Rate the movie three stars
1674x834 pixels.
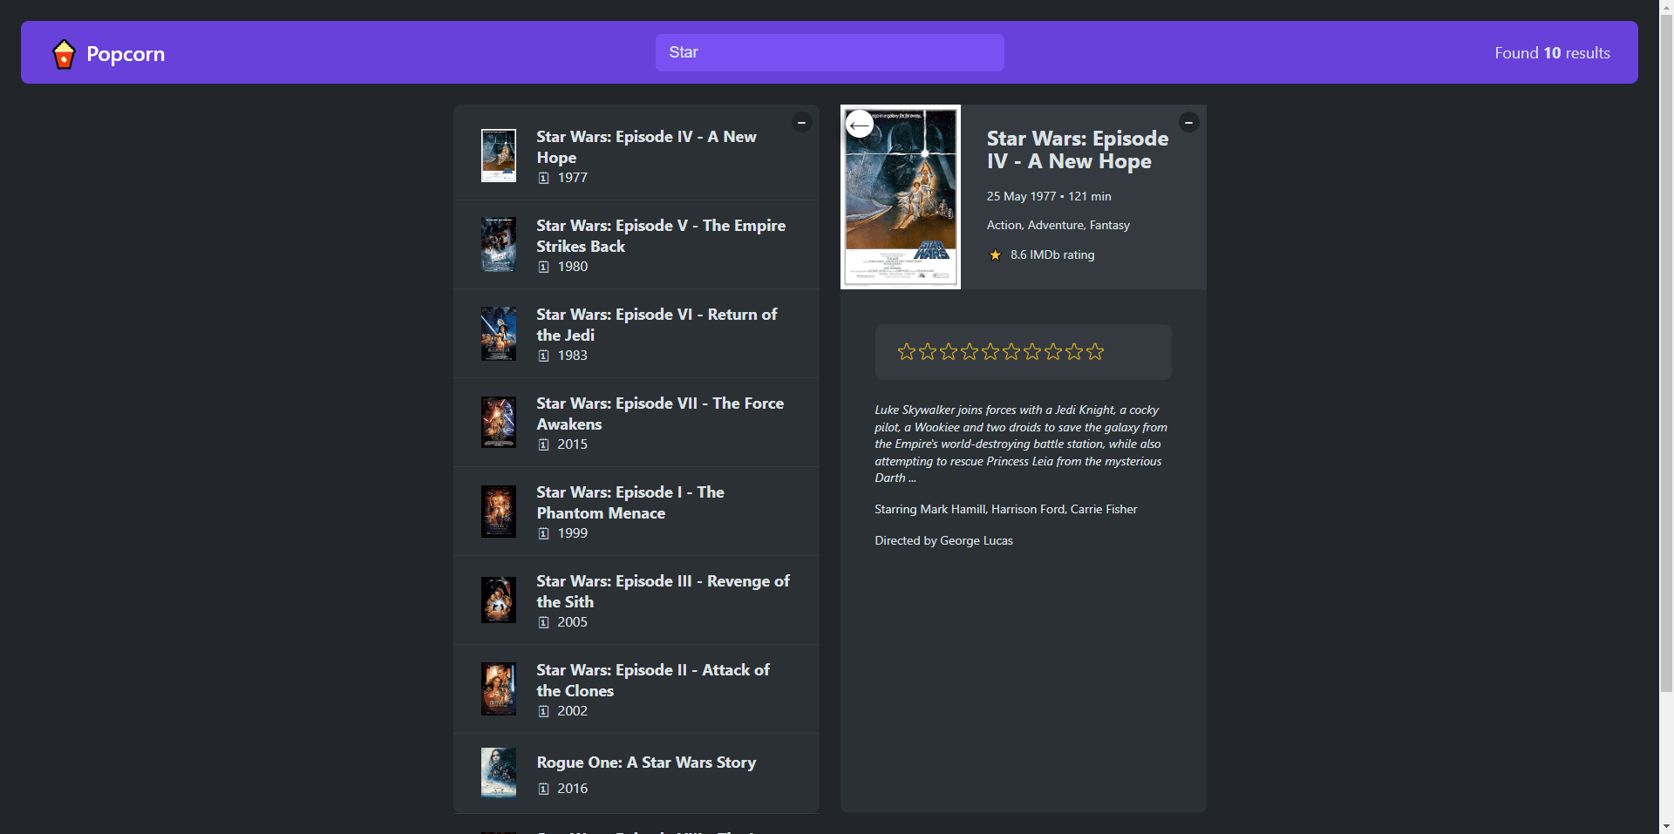[949, 351]
